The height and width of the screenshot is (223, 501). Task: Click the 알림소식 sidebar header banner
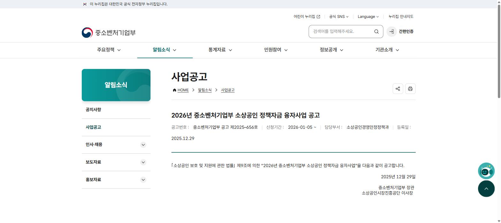pyautogui.click(x=116, y=85)
